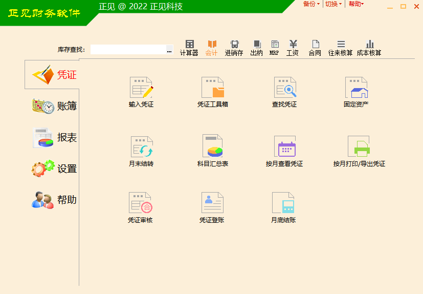This screenshot has width=423, height=294.
Task: Click the ellipsis button beside 库存查找
Action: point(169,50)
